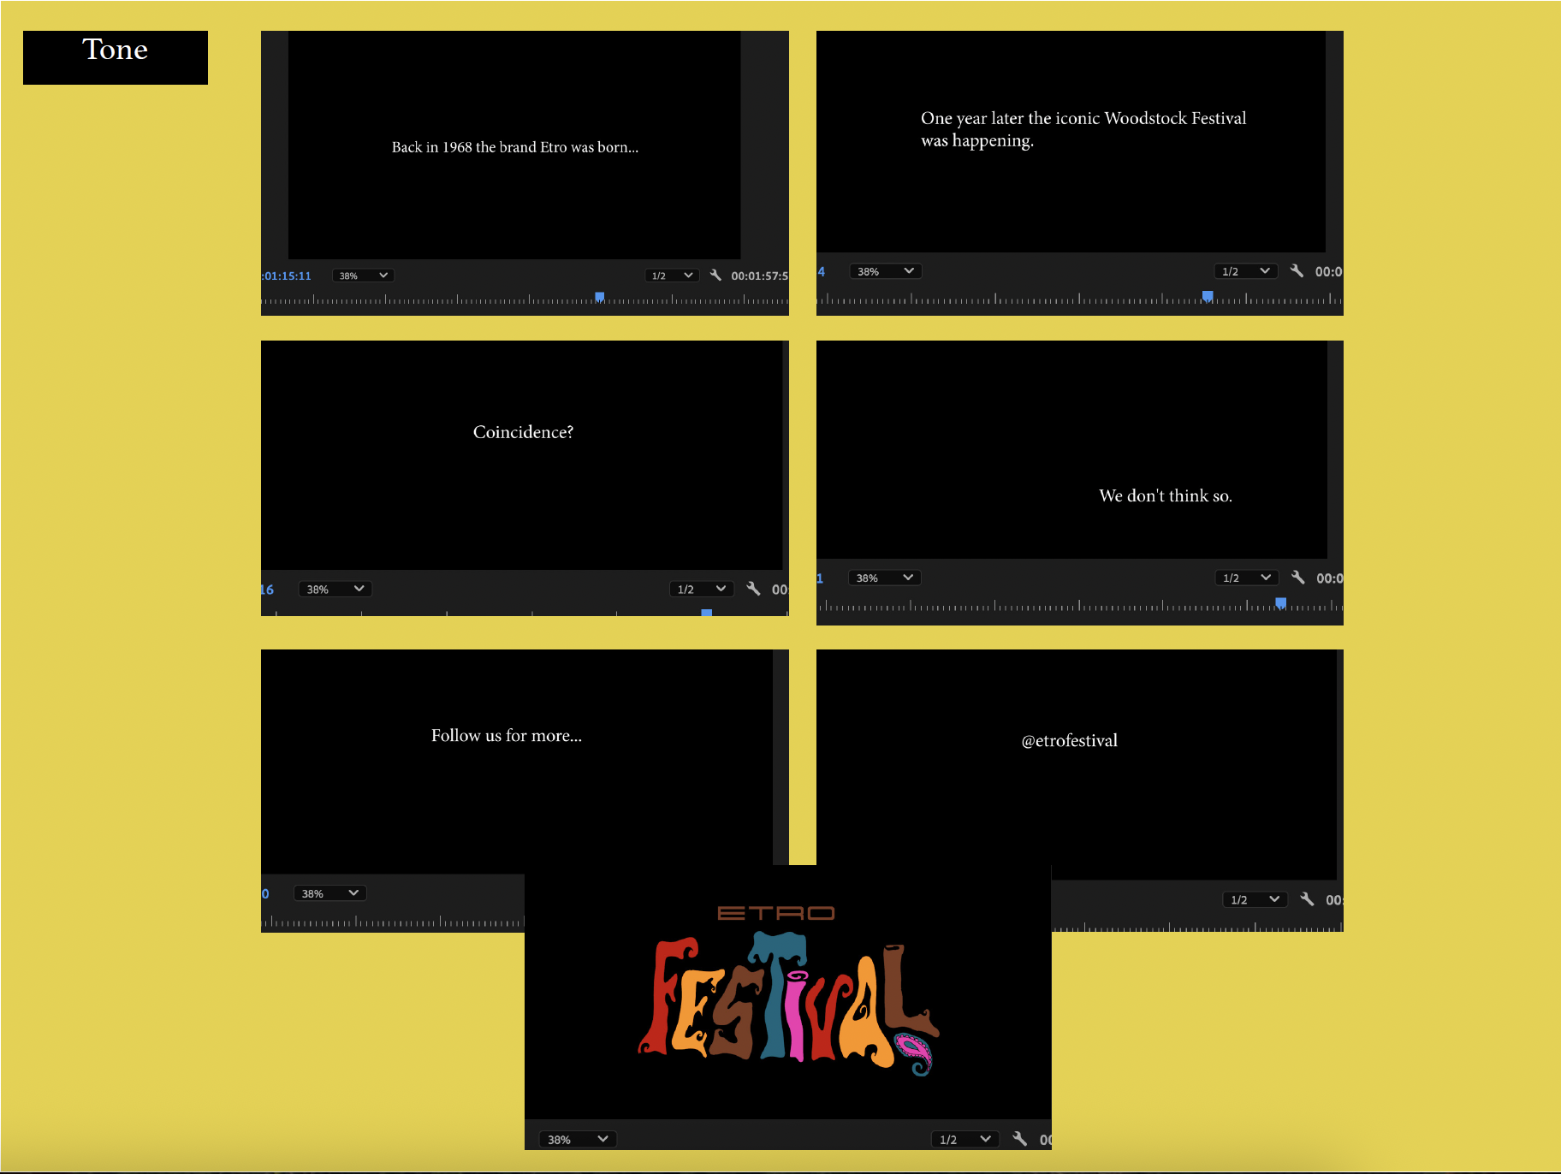Click the wrench icon under 'We don't think so.'
Screen dimensions: 1561x1174
[x=1298, y=577]
